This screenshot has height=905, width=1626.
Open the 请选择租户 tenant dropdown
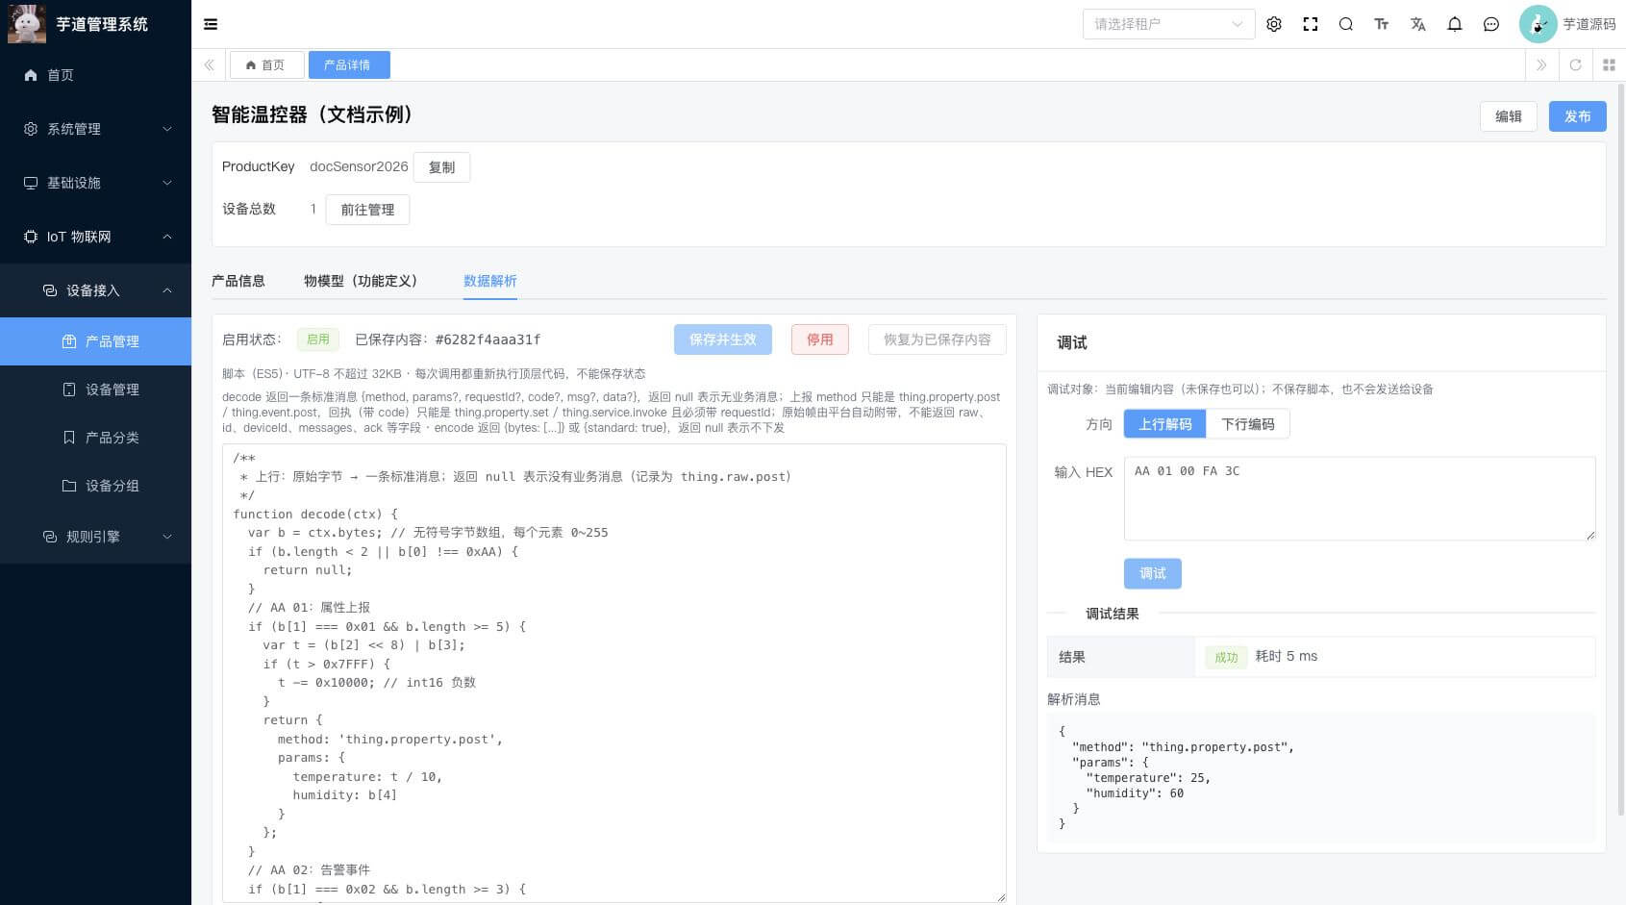pyautogui.click(x=1168, y=24)
